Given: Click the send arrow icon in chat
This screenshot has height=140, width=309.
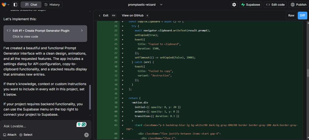Looking at the screenshot, I should pos(86,135).
